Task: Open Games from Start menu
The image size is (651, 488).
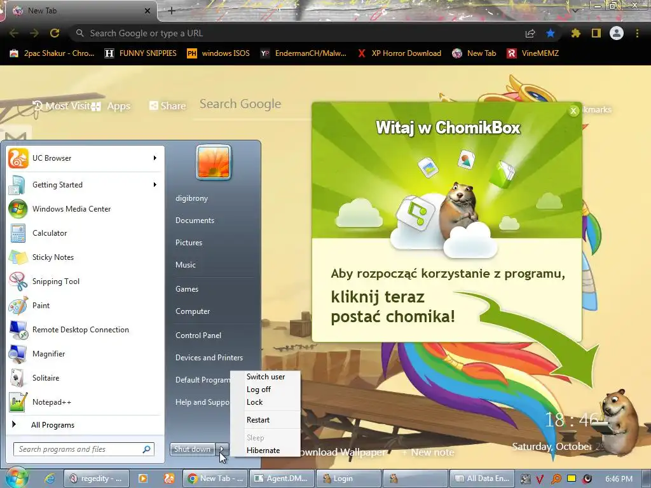Action: pos(187,289)
